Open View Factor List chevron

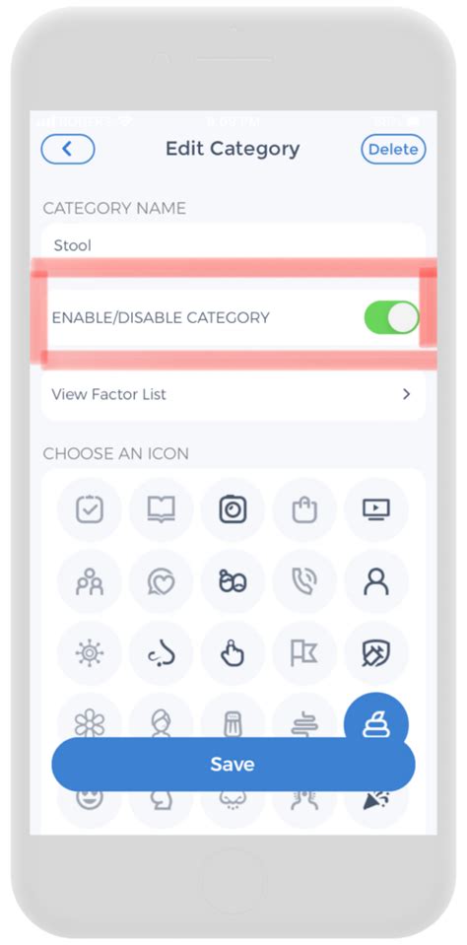(406, 394)
